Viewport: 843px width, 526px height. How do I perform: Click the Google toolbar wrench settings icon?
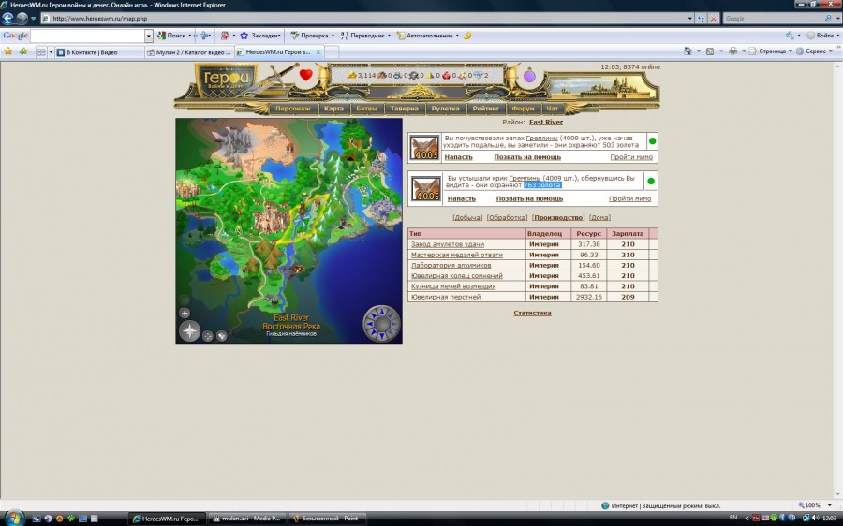(790, 36)
